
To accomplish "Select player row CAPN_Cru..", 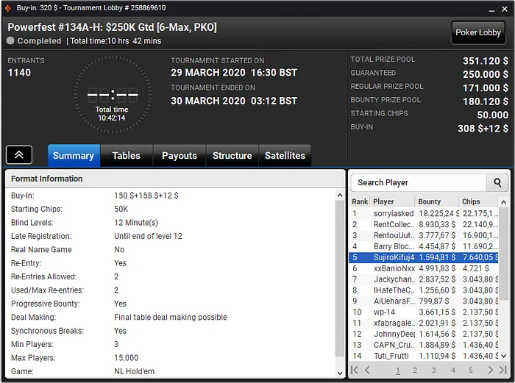I will pyautogui.click(x=424, y=345).
